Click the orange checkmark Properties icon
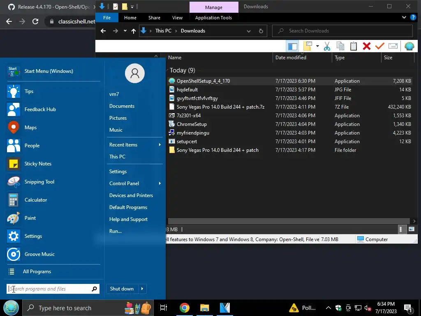The image size is (421, 316). (379, 46)
